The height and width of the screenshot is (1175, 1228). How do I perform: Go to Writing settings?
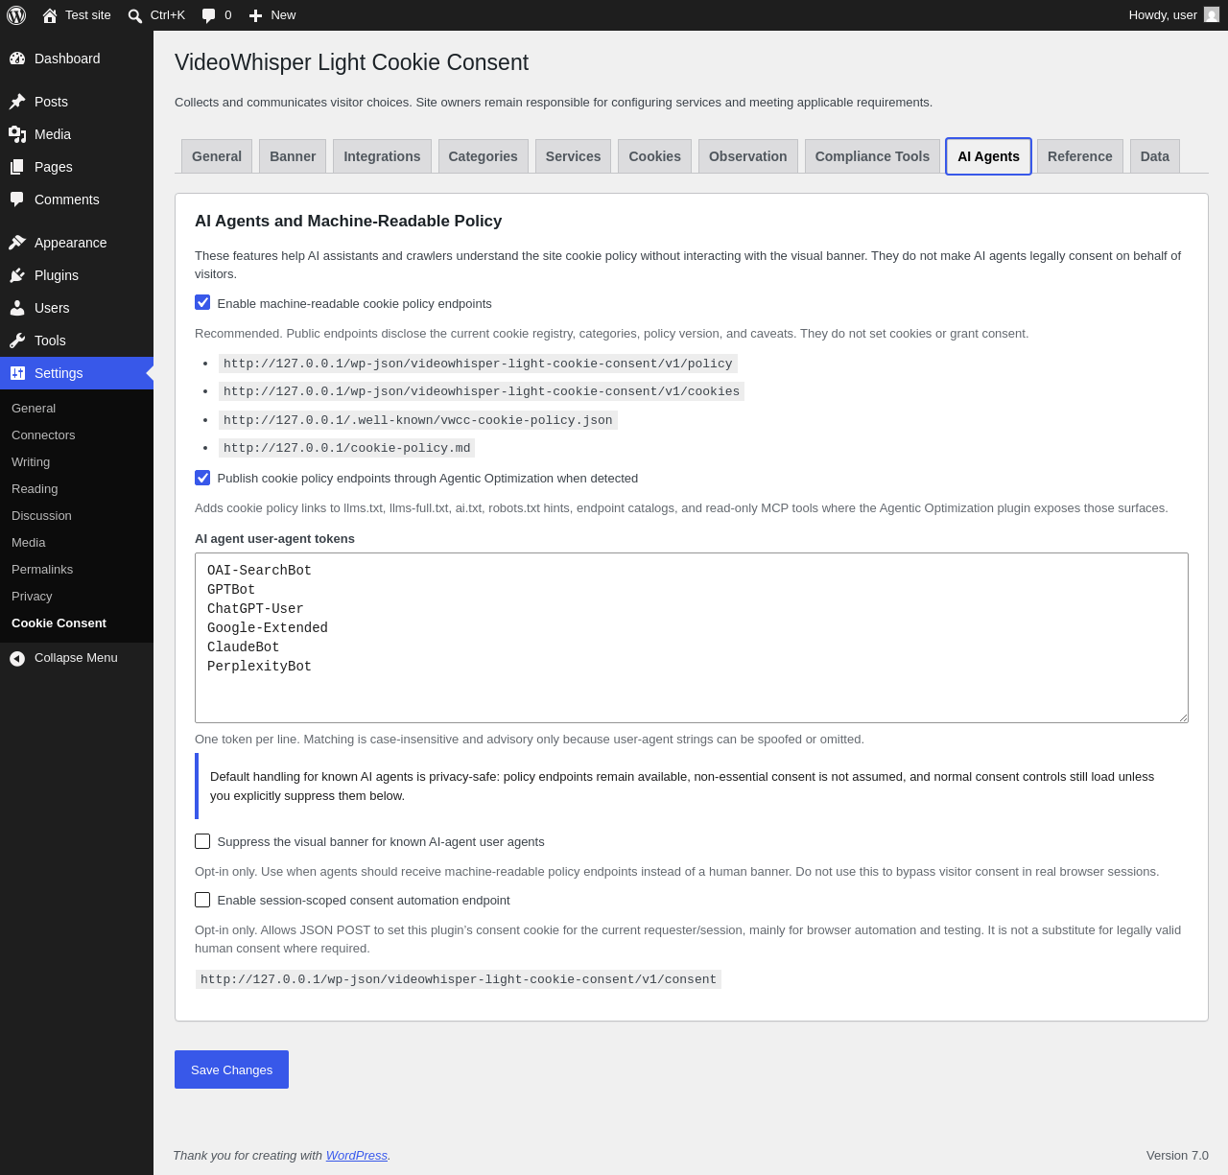[31, 462]
